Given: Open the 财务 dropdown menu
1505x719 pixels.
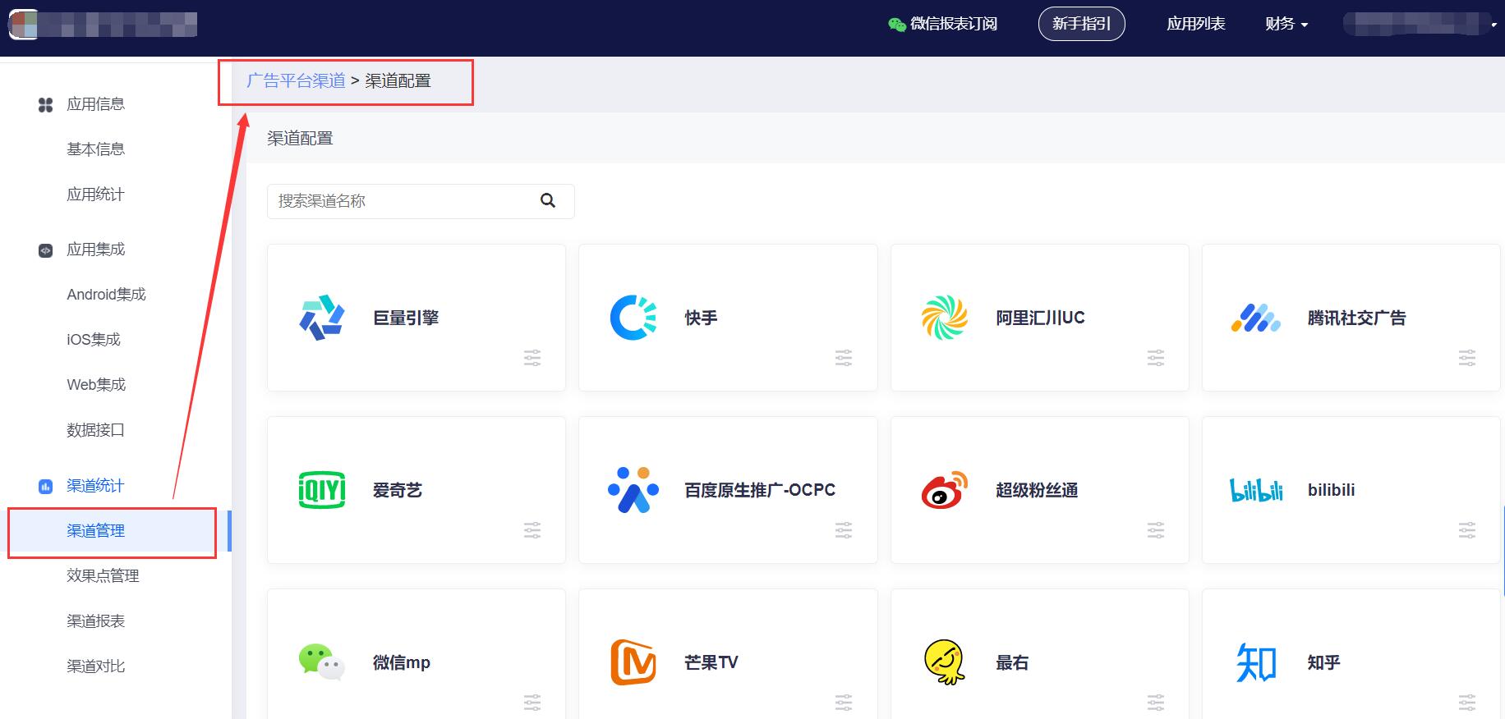Looking at the screenshot, I should tap(1286, 24).
